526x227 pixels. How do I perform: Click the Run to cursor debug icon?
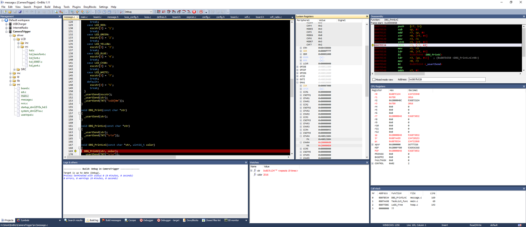click(x=163, y=11)
